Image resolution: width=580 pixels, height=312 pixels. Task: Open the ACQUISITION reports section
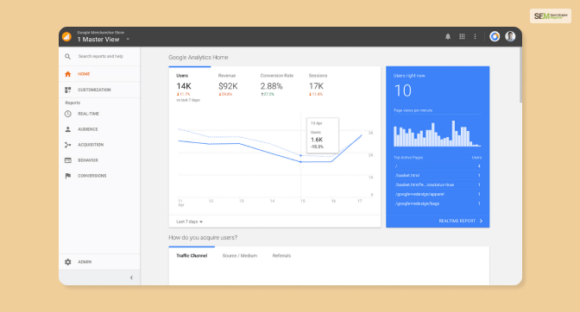(x=91, y=145)
